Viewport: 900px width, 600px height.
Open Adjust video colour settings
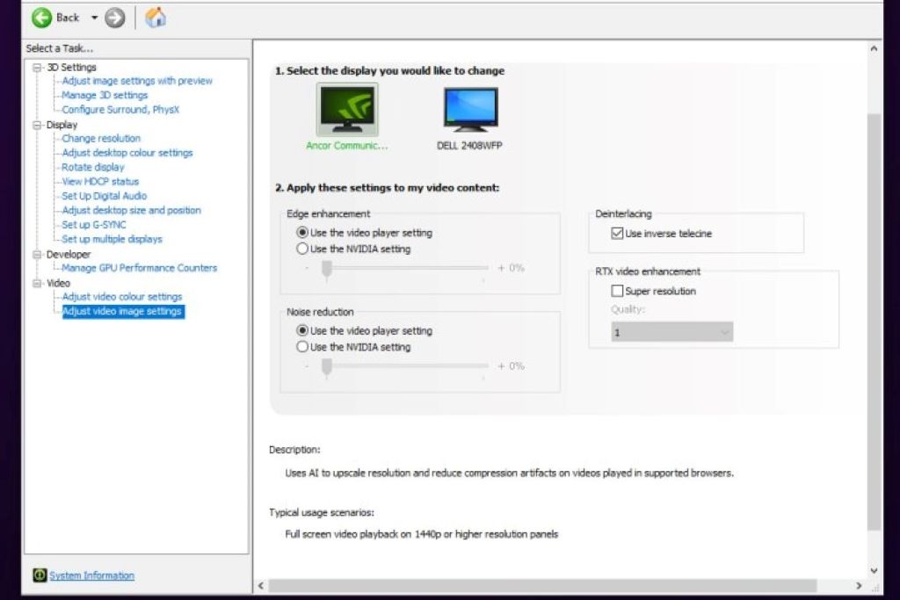click(122, 296)
